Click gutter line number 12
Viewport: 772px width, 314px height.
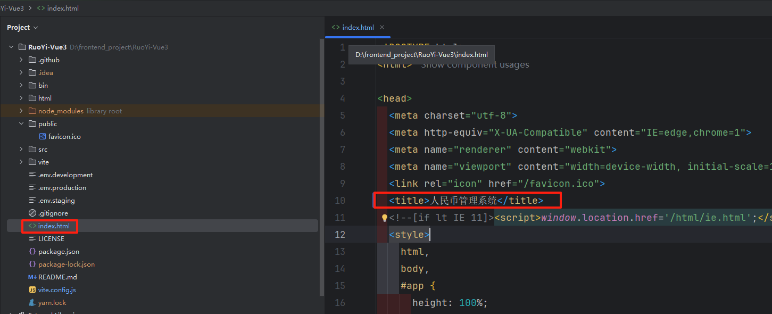coord(340,235)
